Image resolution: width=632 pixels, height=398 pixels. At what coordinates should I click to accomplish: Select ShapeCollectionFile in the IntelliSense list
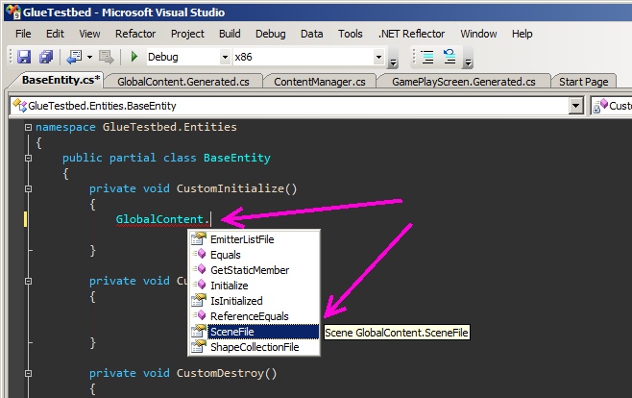(x=255, y=347)
